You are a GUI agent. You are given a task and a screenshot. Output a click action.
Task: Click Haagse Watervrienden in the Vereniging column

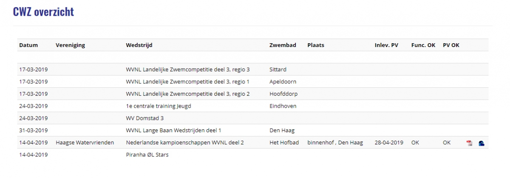point(85,143)
